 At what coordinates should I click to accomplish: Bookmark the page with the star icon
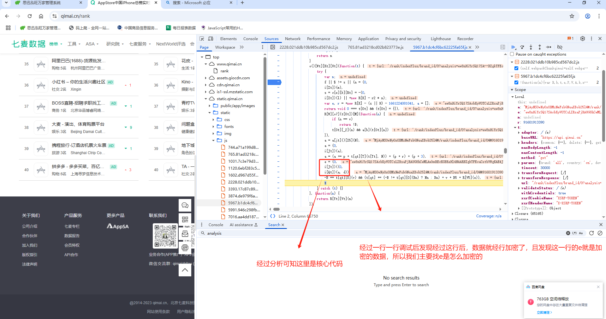pyautogui.click(x=572, y=16)
